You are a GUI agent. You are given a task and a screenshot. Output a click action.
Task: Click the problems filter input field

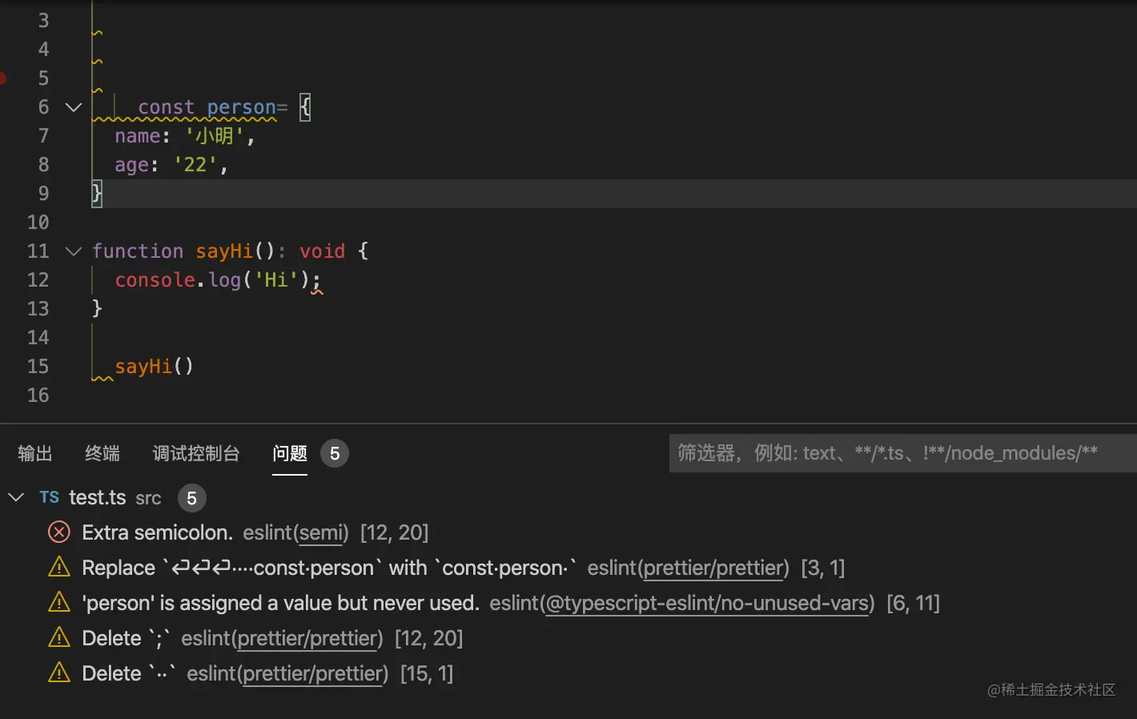point(903,453)
